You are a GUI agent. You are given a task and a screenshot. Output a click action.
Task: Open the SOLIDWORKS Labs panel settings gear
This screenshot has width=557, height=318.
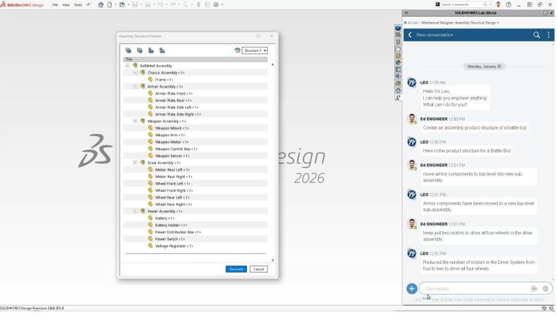click(x=545, y=13)
